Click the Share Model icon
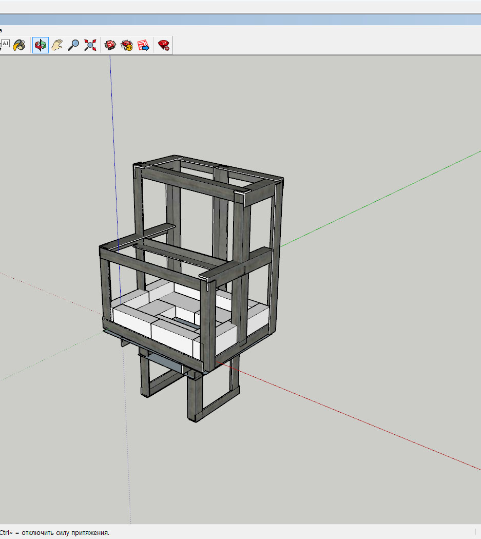The height and width of the screenshot is (539, 481). click(127, 45)
